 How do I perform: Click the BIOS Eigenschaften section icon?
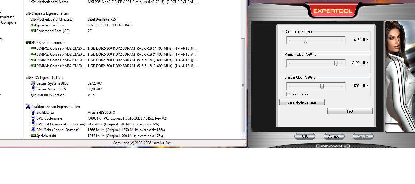coord(28,78)
